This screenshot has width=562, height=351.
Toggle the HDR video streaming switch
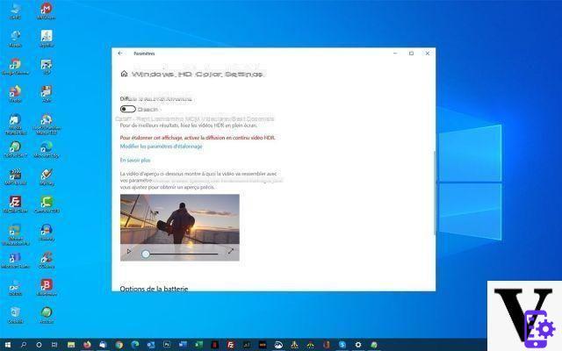pyautogui.click(x=128, y=109)
